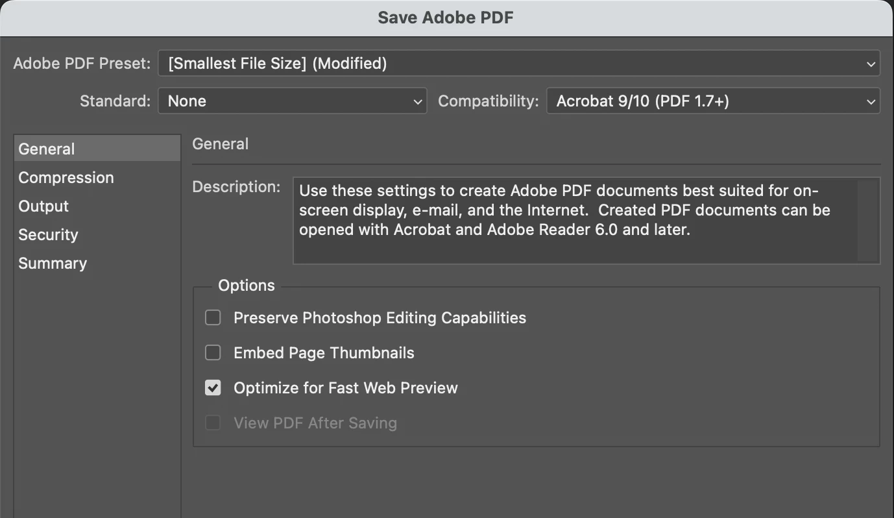This screenshot has height=518, width=894.
Task: Switch to the Compression settings panel
Action: (66, 178)
